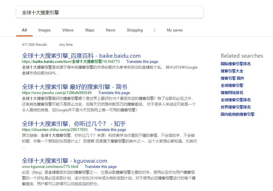
Task: Open related search 搜索引擎大全
Action: coord(232,71)
